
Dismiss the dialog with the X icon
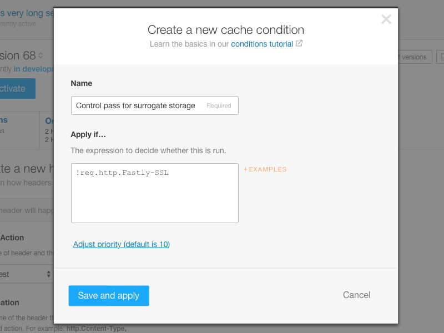click(386, 19)
